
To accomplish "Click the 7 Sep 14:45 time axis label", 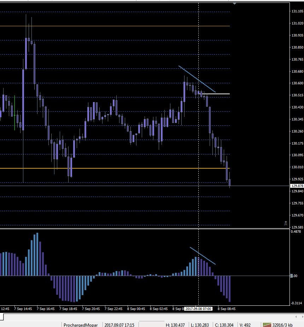I will coord(23,309).
